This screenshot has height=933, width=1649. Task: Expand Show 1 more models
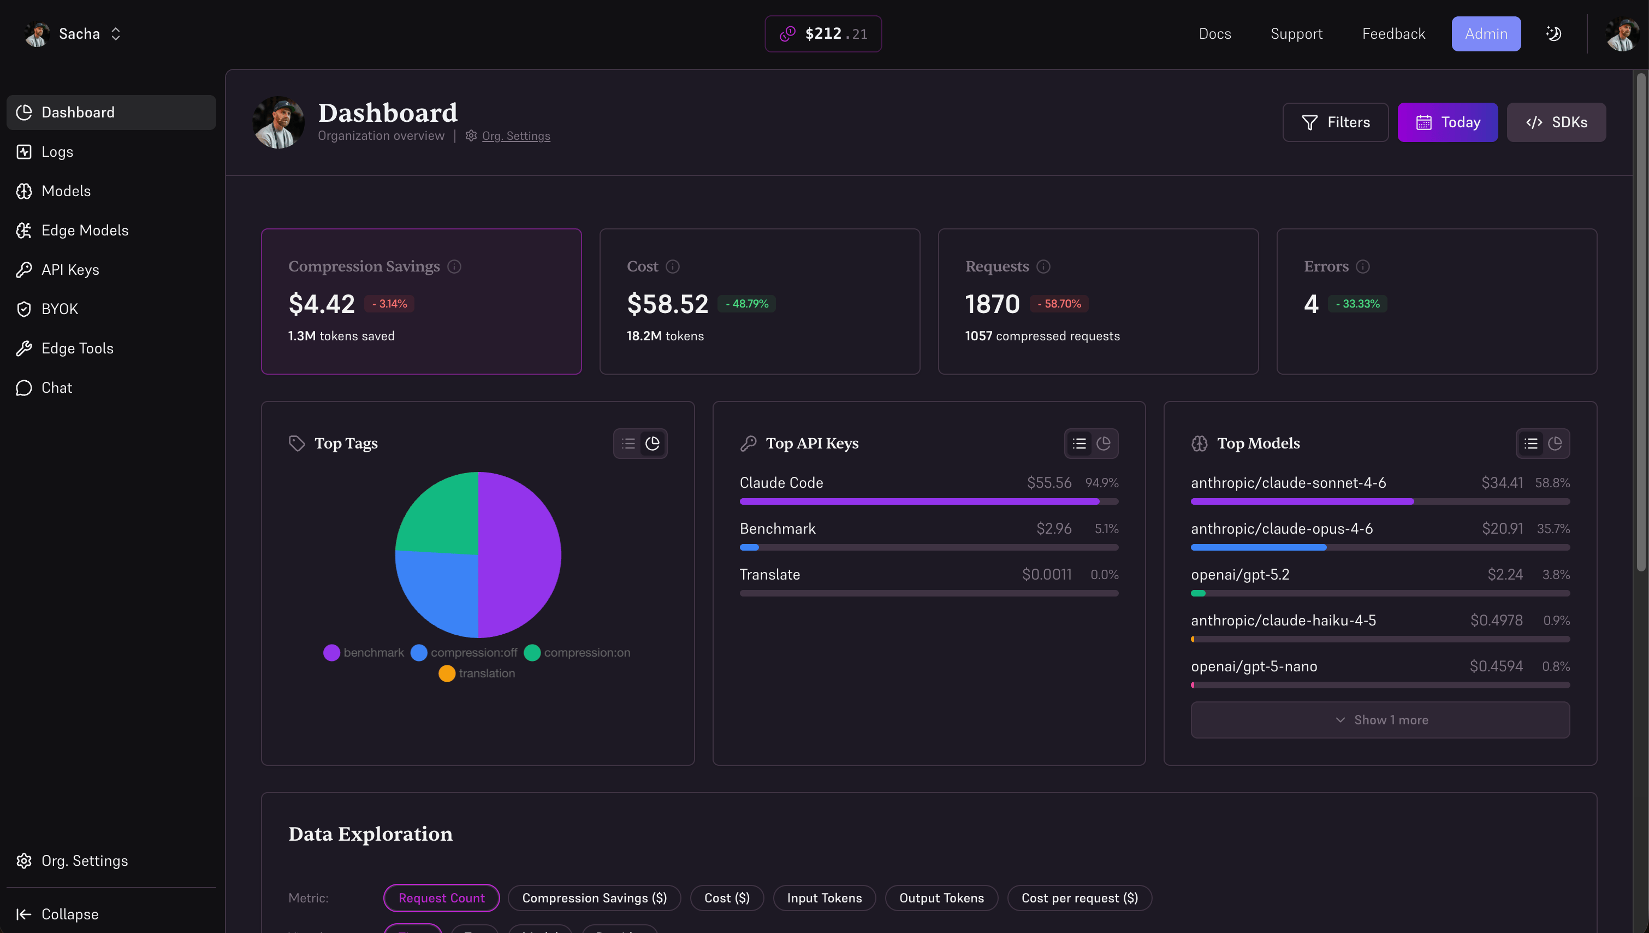[1380, 719]
